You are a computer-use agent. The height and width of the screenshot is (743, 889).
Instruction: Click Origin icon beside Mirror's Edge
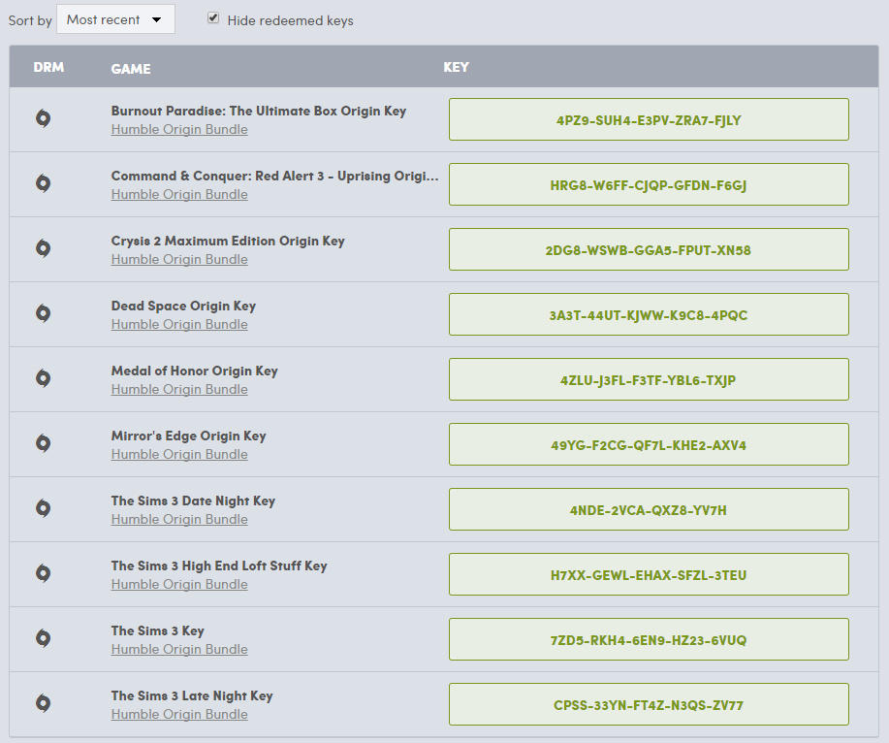point(43,443)
